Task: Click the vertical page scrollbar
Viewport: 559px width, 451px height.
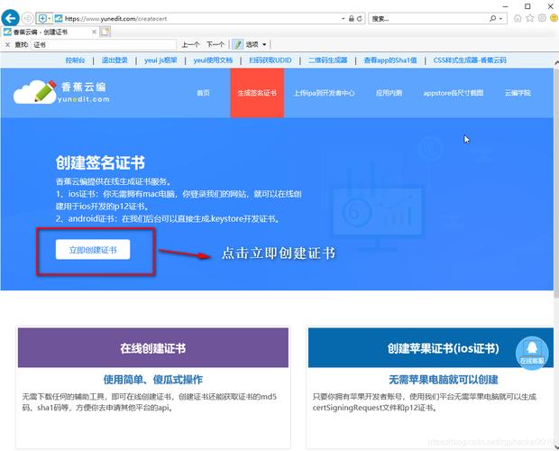Action: [x=556, y=182]
